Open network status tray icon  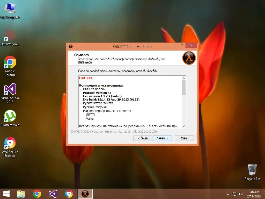coord(234,194)
